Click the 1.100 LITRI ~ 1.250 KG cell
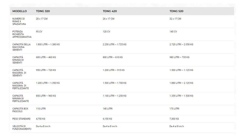Image resolution: width=245 pixels, height=138 pixels. (114, 96)
